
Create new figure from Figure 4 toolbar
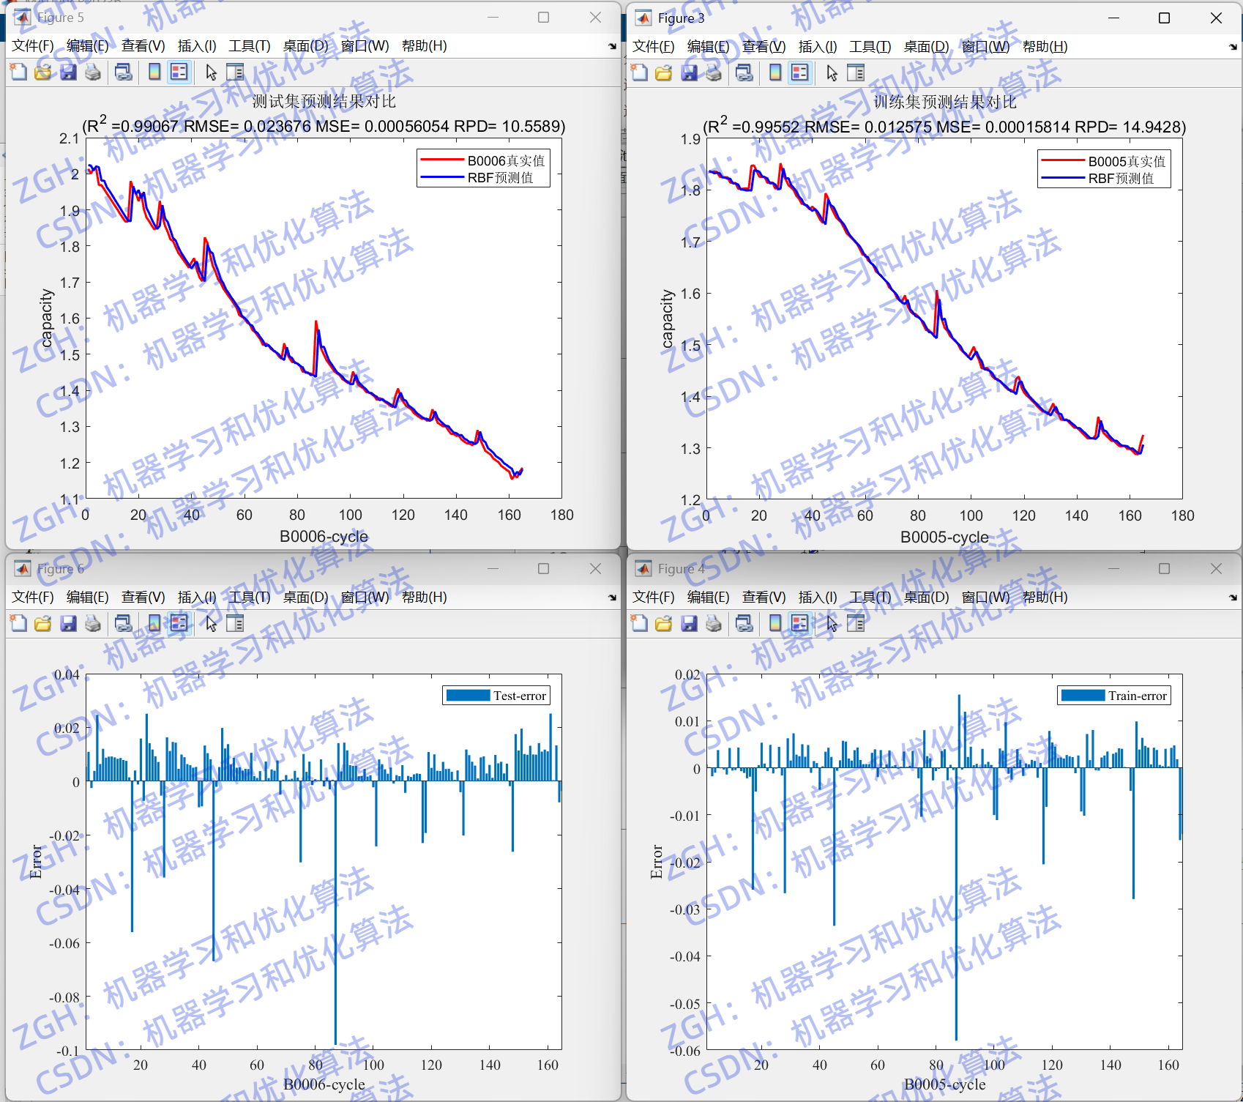[x=639, y=623]
